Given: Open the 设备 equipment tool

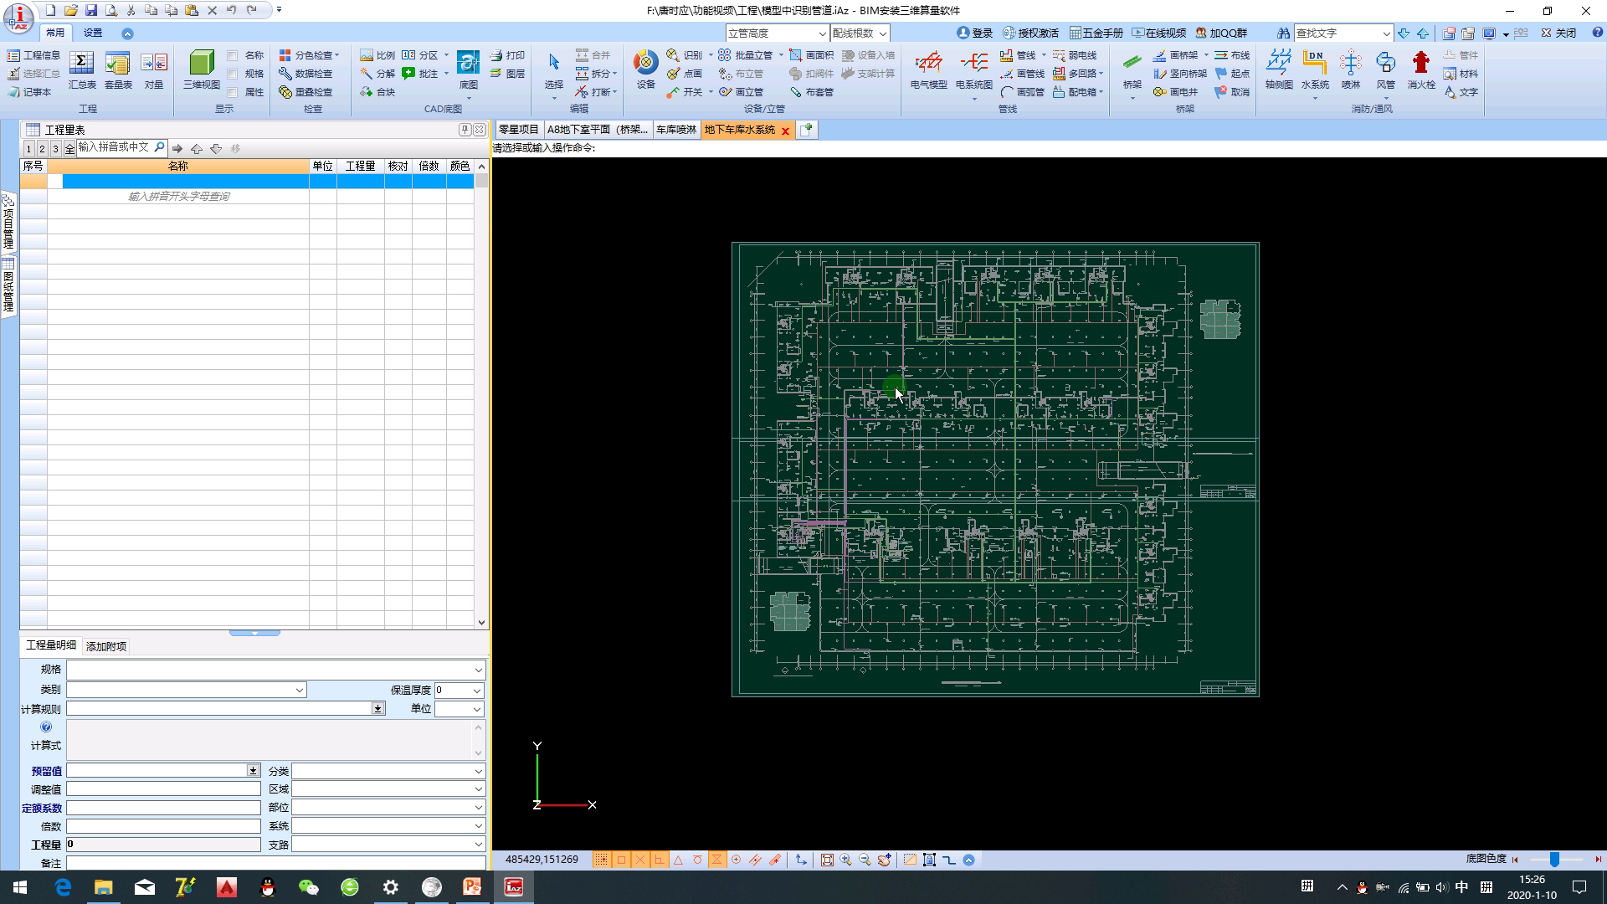Looking at the screenshot, I should tap(645, 70).
